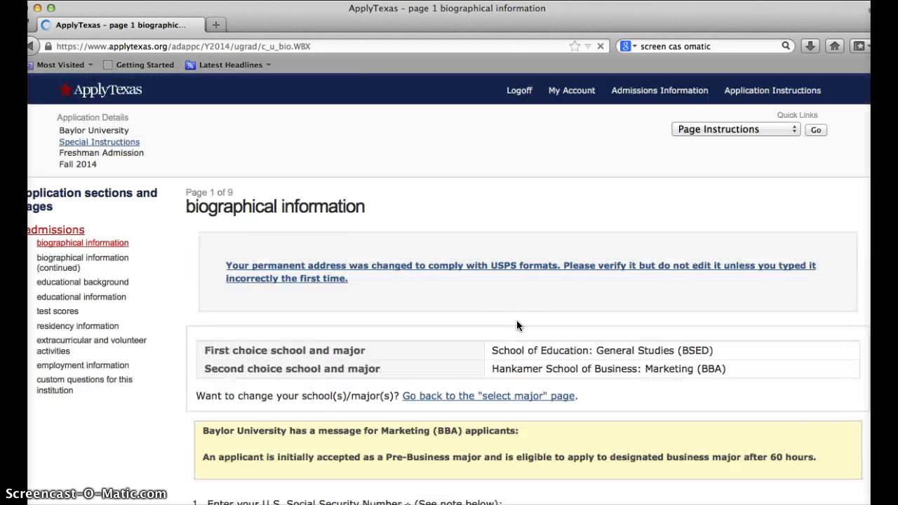Open the Special Instructions link
This screenshot has height=505, width=898.
click(x=99, y=142)
